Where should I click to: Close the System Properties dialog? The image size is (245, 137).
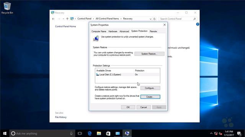[165, 25]
